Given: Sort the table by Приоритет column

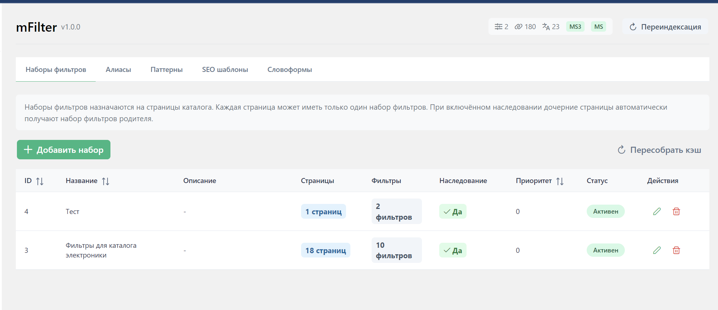Looking at the screenshot, I should [560, 181].
